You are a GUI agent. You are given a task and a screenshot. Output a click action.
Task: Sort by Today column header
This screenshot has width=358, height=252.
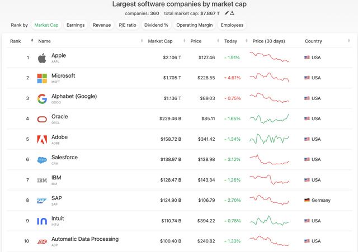pos(230,41)
